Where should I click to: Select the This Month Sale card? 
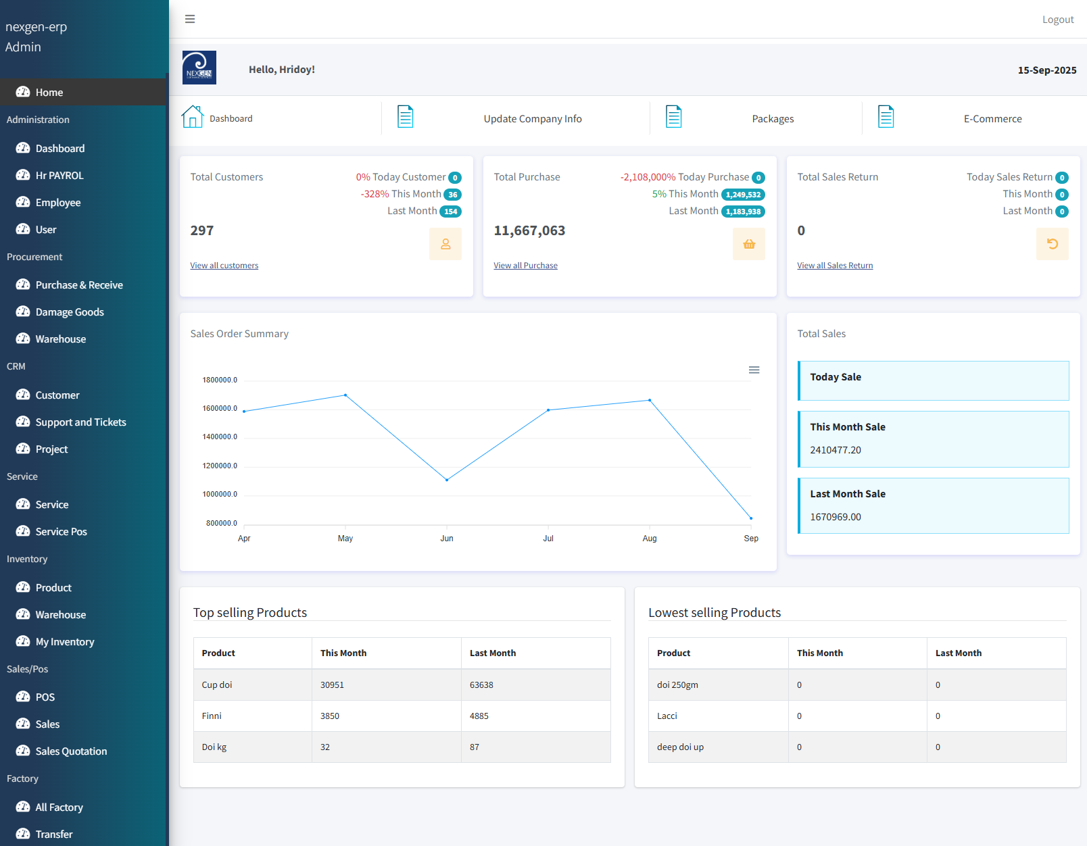(934, 439)
